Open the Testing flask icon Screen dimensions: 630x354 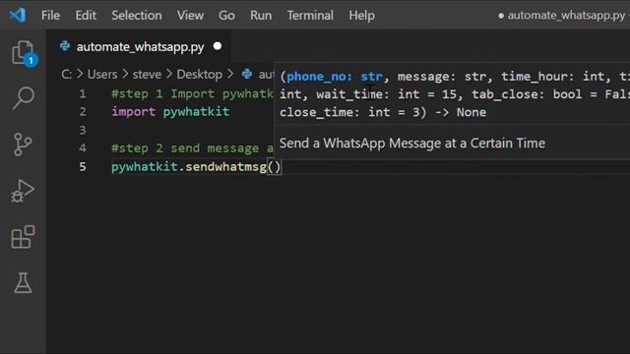[x=23, y=283]
